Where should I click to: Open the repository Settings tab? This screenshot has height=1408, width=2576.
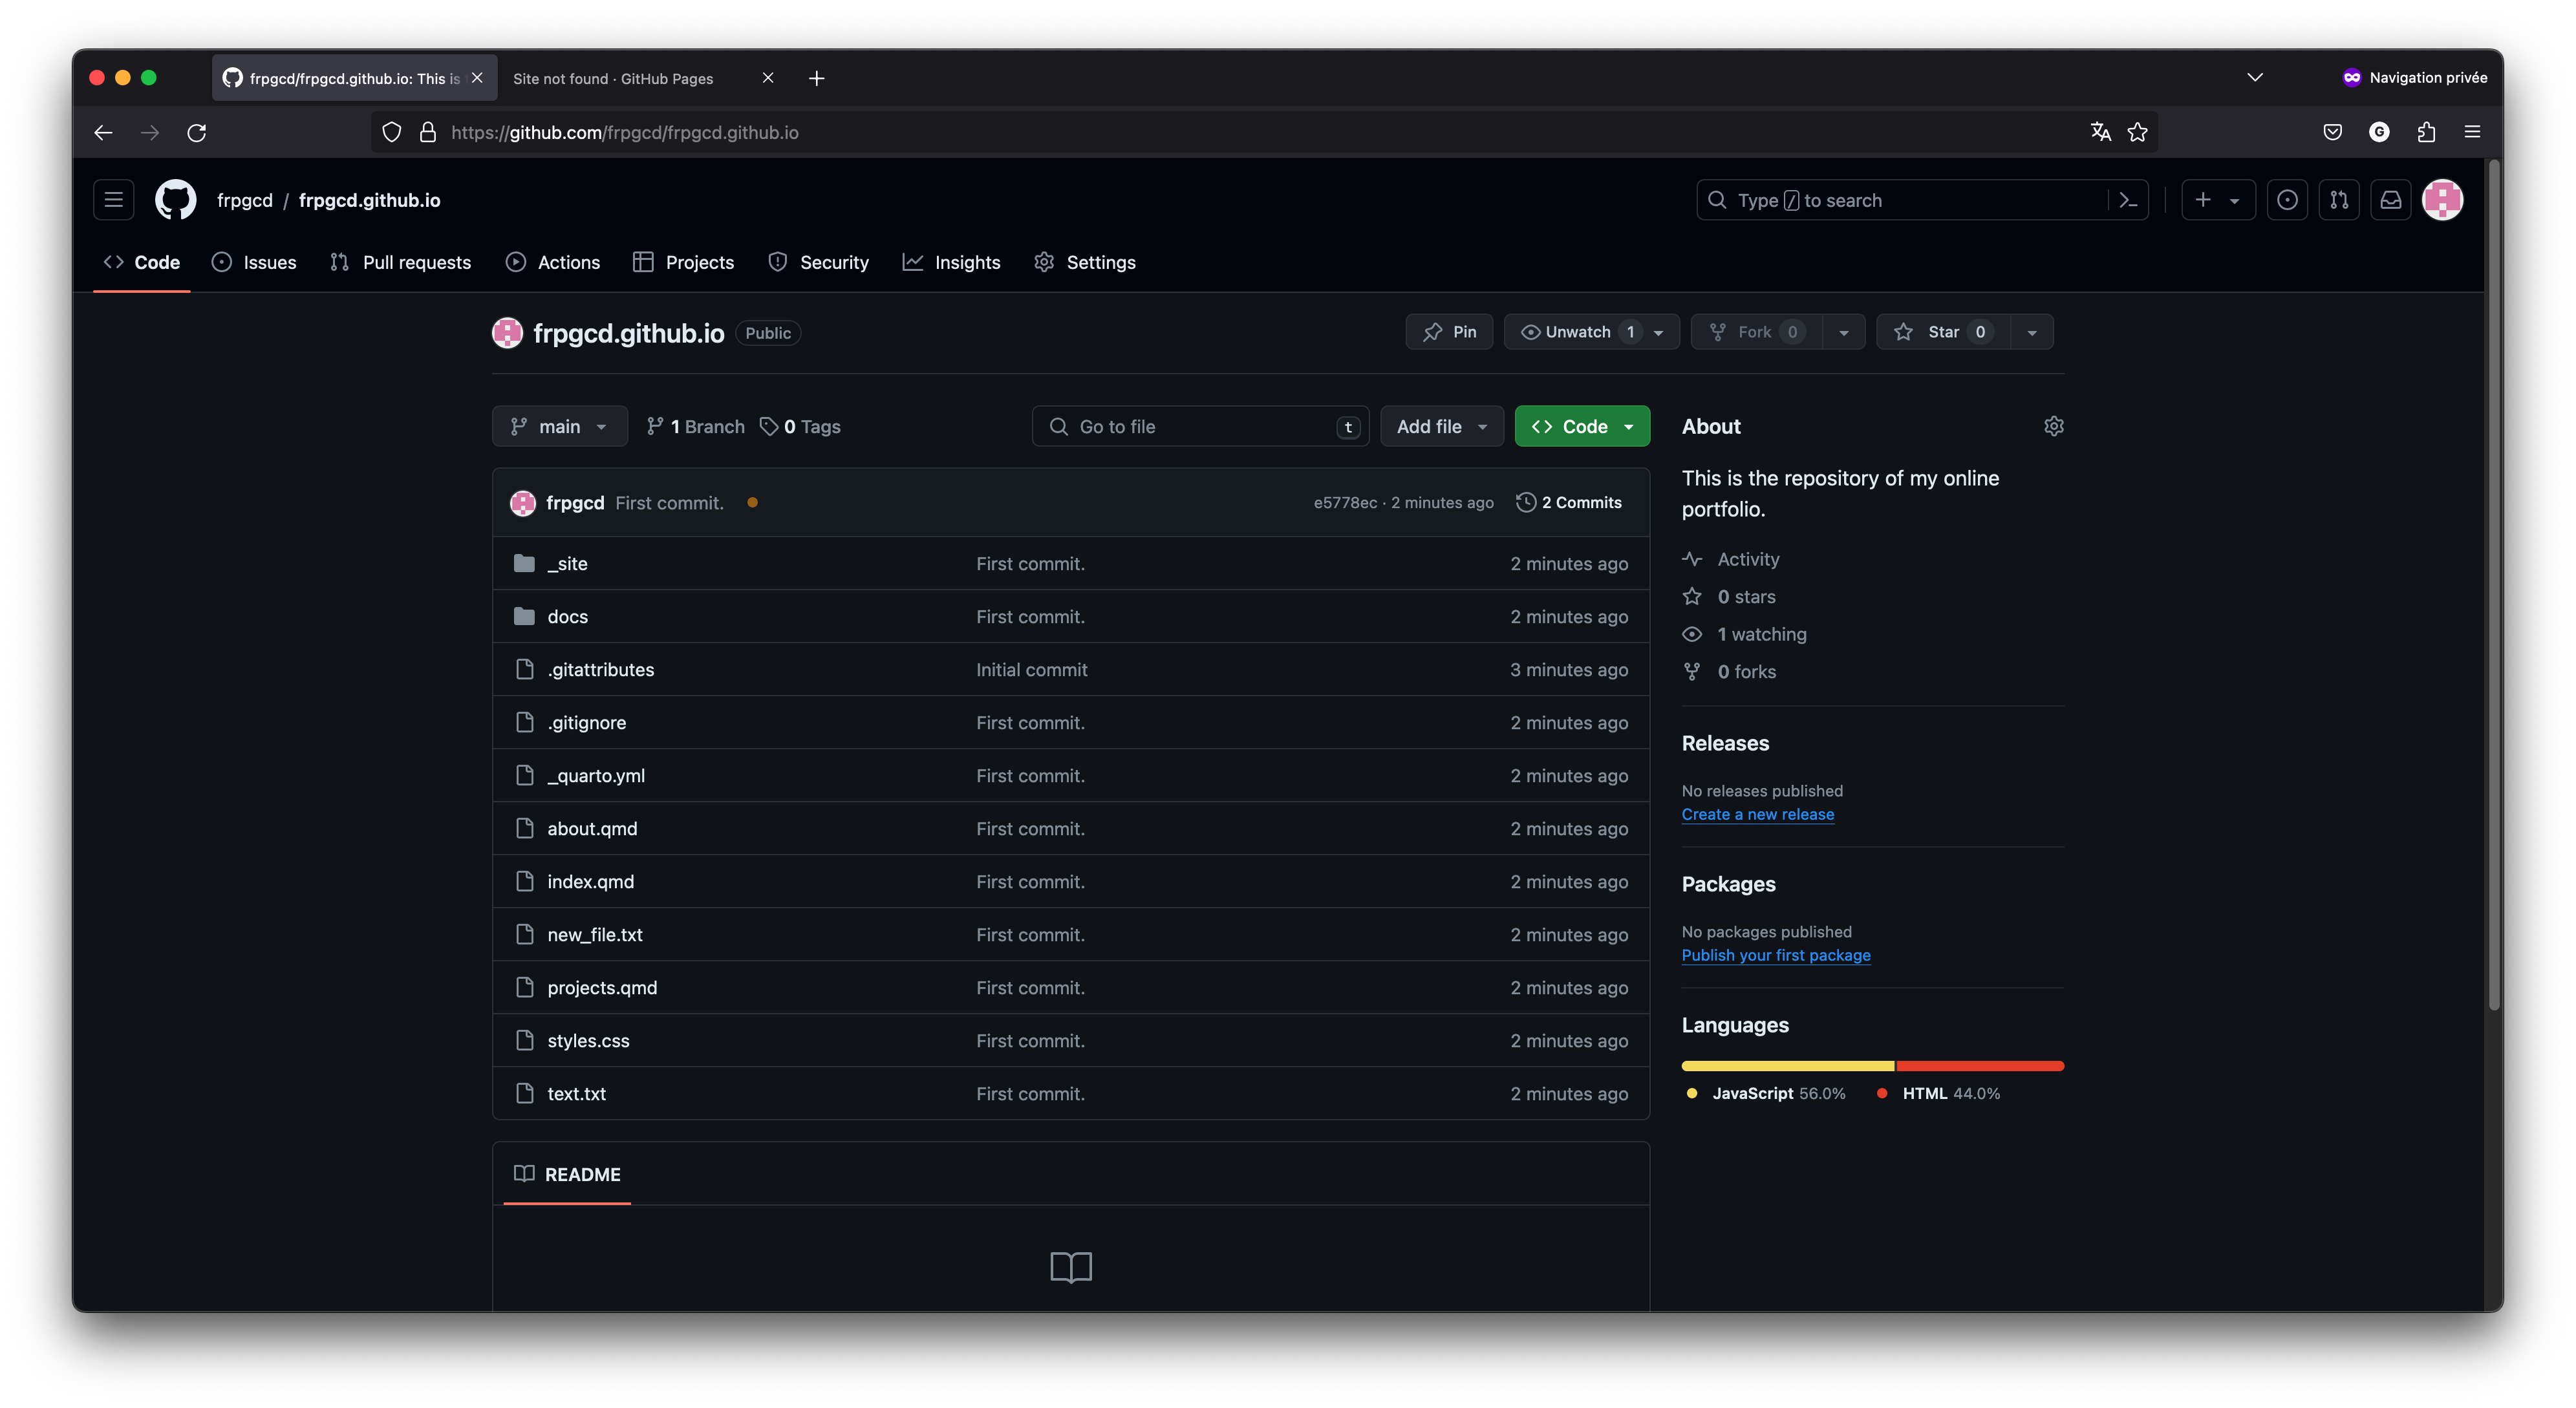click(1085, 262)
